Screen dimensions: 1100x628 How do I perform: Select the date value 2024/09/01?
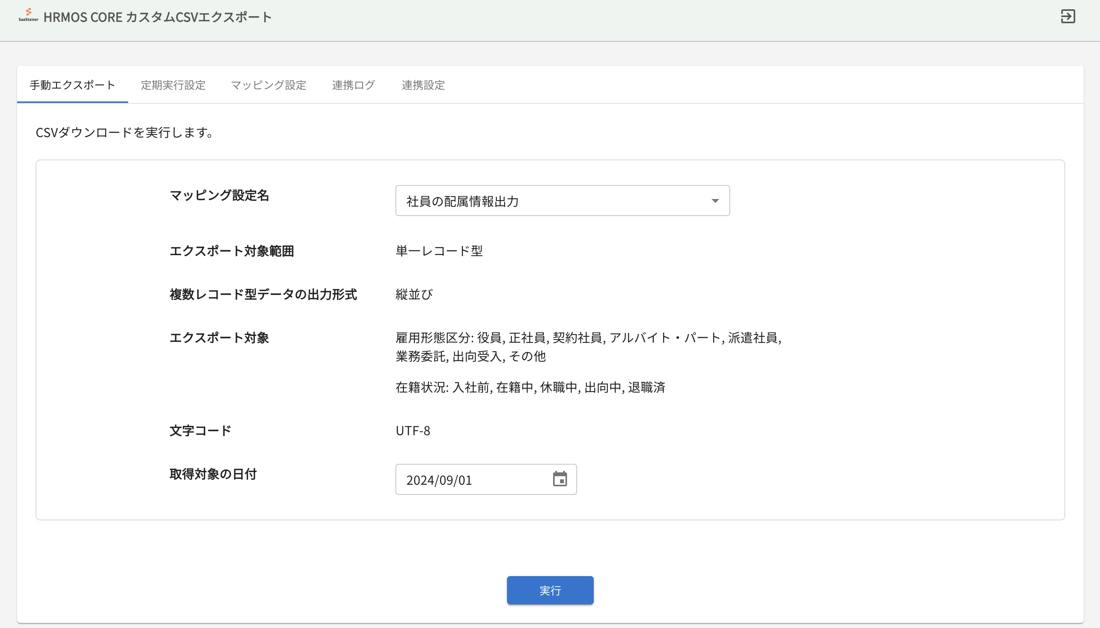tap(439, 479)
